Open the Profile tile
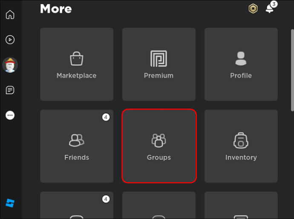Viewport: 294px width, 219px height. coord(241,64)
